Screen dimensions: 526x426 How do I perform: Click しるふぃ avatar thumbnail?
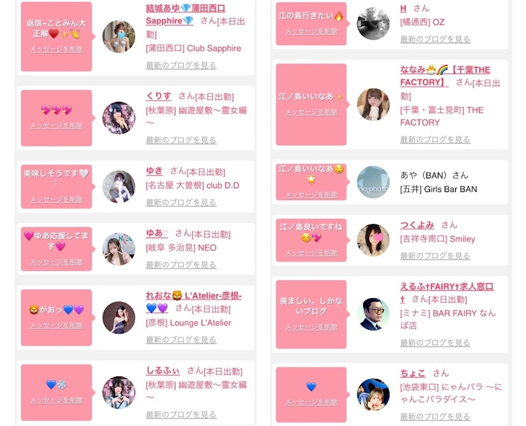point(119,392)
